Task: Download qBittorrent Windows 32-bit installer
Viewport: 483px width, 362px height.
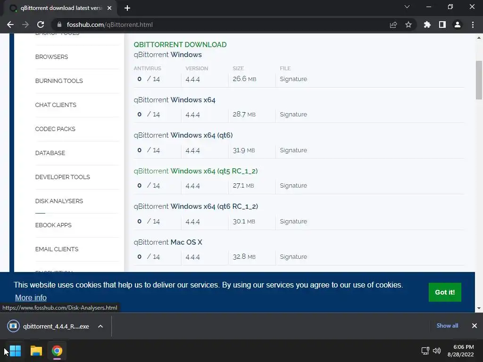Action: pos(167,55)
